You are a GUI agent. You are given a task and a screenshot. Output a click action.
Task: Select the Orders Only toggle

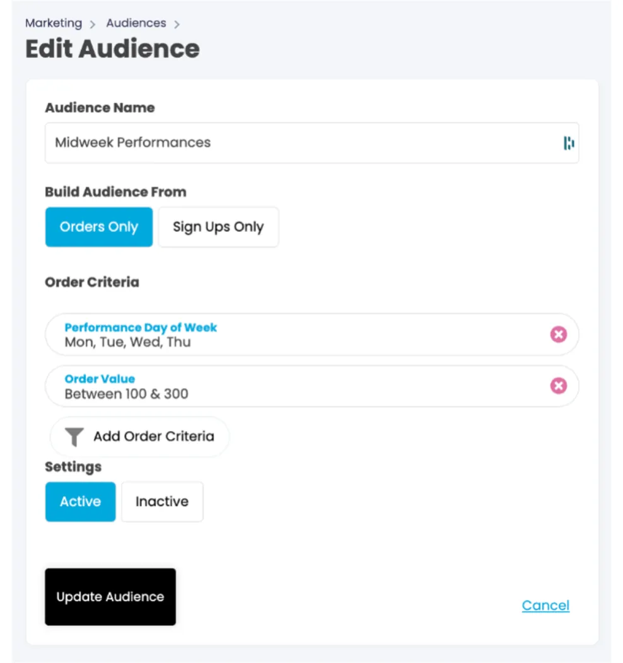pos(98,227)
